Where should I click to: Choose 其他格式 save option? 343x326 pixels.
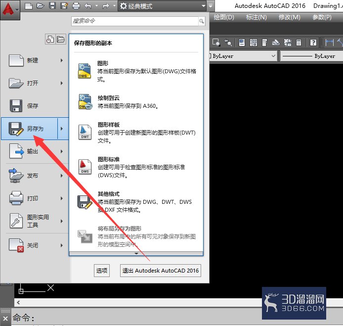pyautogui.click(x=136, y=202)
